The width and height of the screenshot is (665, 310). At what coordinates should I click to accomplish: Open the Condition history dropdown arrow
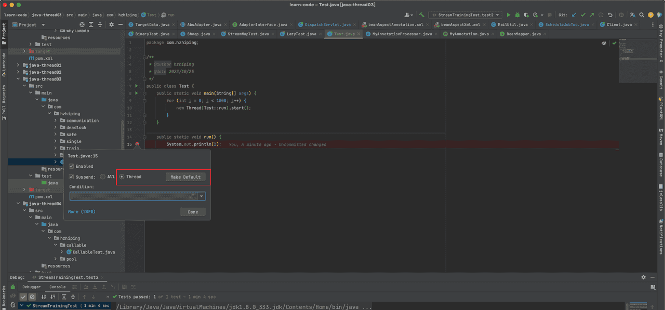pos(201,196)
